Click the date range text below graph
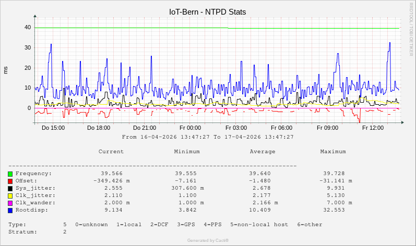Screen dimensions: 416x246 pyautogui.click(x=207, y=137)
